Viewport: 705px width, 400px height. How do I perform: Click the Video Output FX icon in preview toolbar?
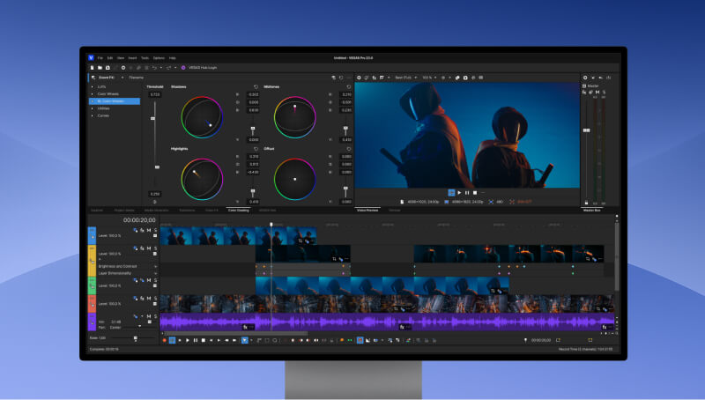tap(374, 78)
